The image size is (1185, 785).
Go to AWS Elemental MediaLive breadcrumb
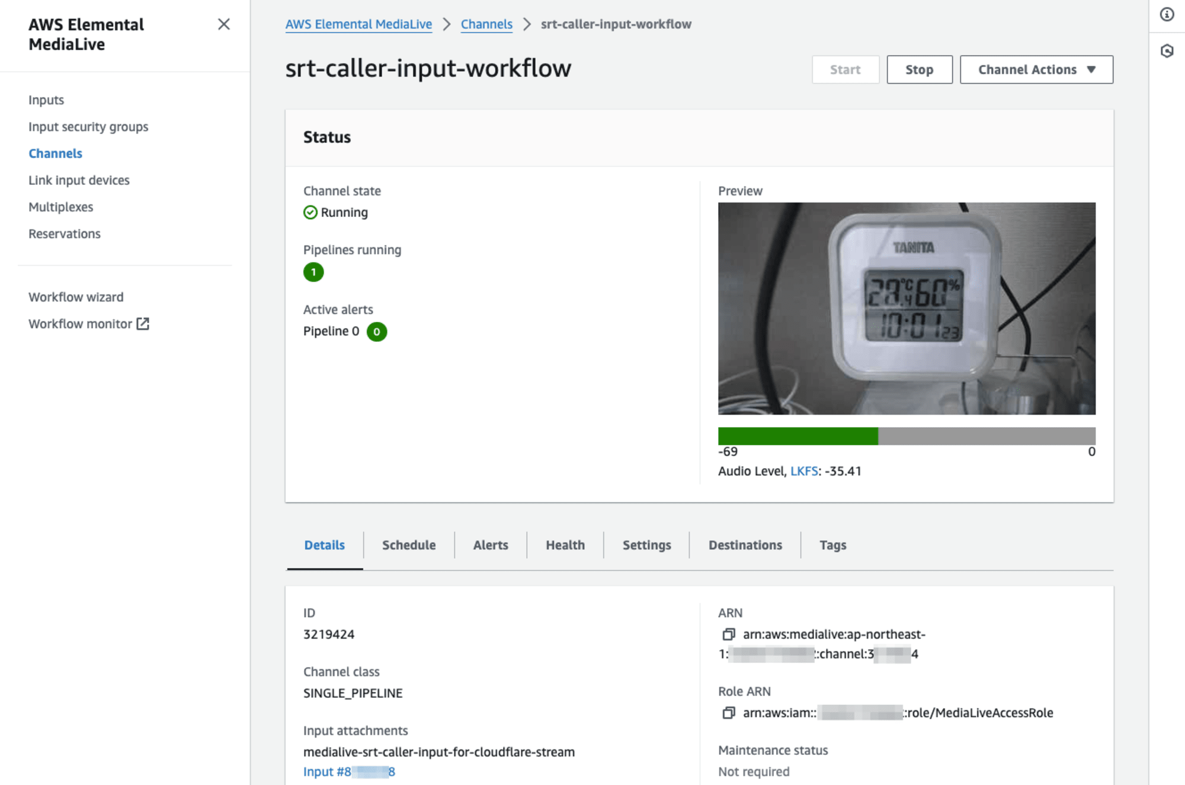358,24
